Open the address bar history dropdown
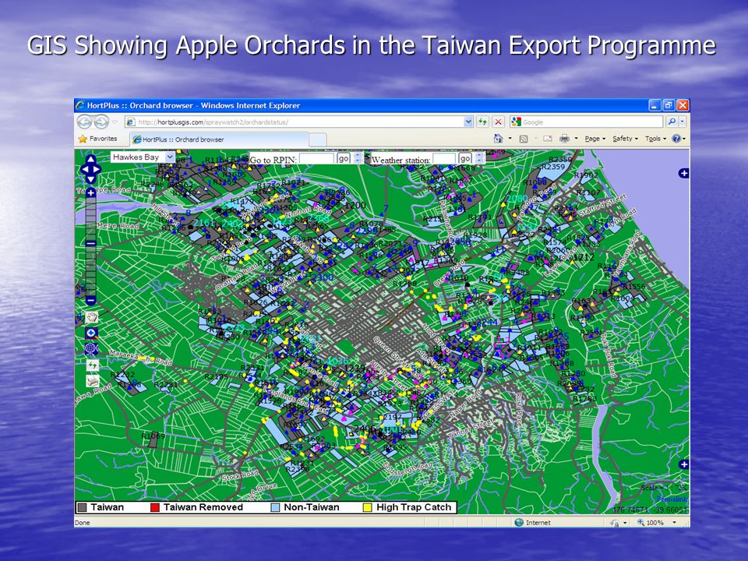748x561 pixels. 468,122
